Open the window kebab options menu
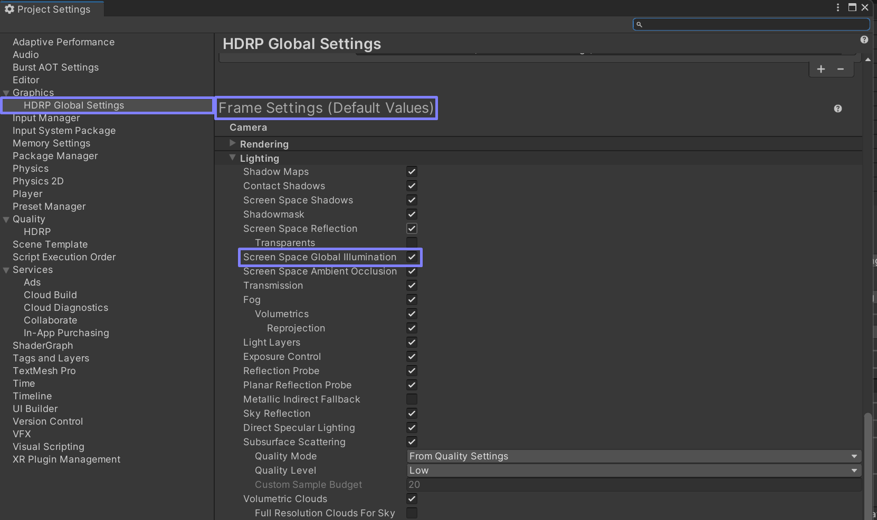 pyautogui.click(x=837, y=7)
